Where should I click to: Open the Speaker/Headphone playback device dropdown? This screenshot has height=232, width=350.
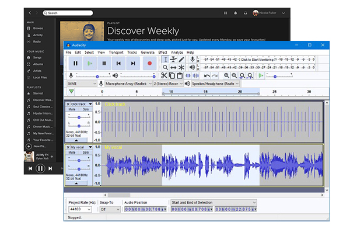215,84
